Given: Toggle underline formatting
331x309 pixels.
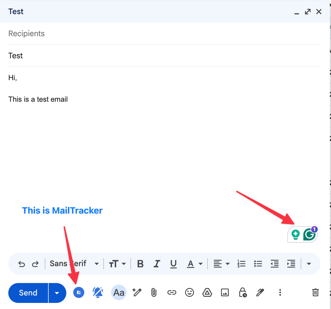Looking at the screenshot, I should pyautogui.click(x=173, y=264).
